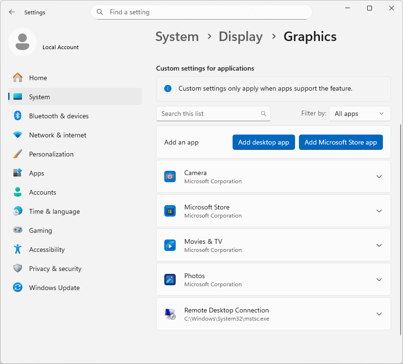Click the Add desktop app button
403x364 pixels.
tap(264, 142)
